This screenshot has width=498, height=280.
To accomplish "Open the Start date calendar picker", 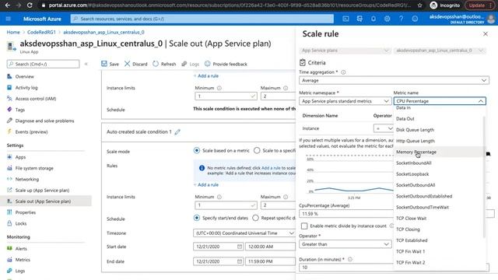I will tap(240, 247).
